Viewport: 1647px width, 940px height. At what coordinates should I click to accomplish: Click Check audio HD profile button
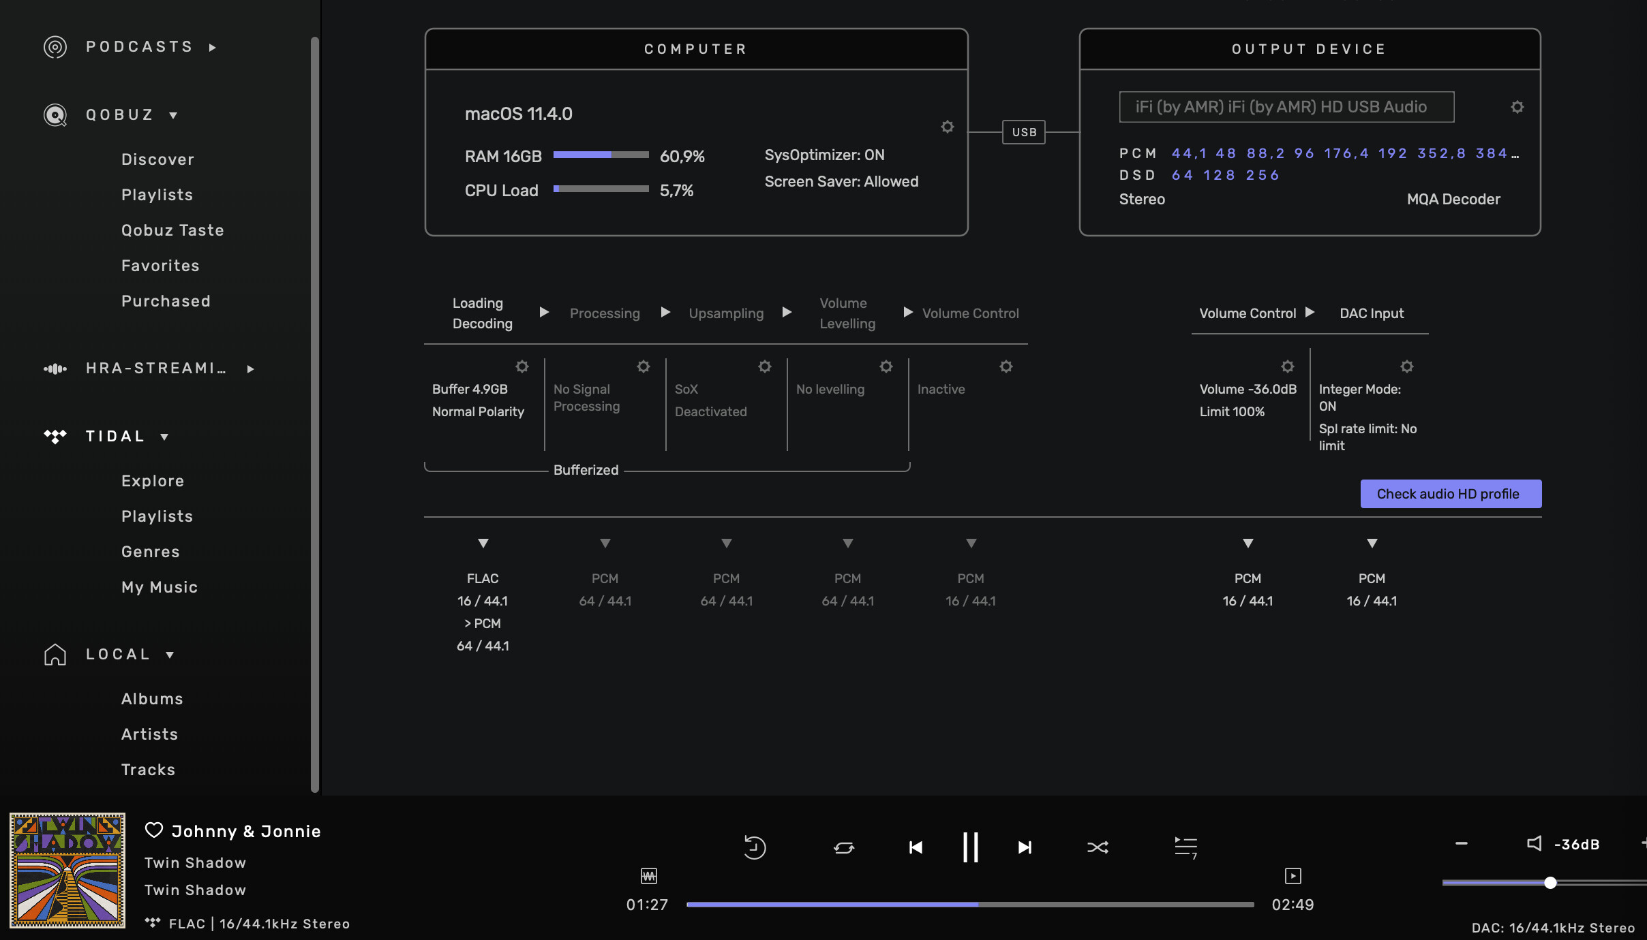[x=1451, y=494]
